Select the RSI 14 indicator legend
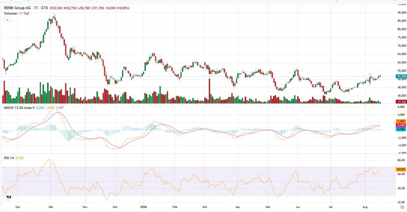Image resolution: width=407 pixels, height=212 pixels. [x=9, y=158]
